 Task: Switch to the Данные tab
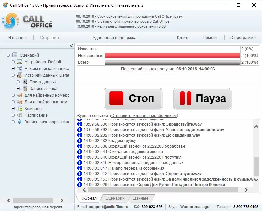[141, 198]
